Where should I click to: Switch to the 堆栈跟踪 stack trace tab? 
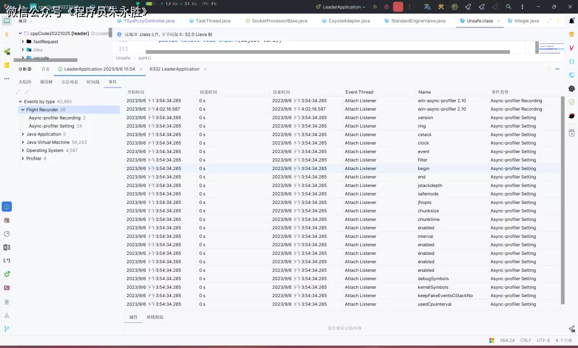pos(155,317)
